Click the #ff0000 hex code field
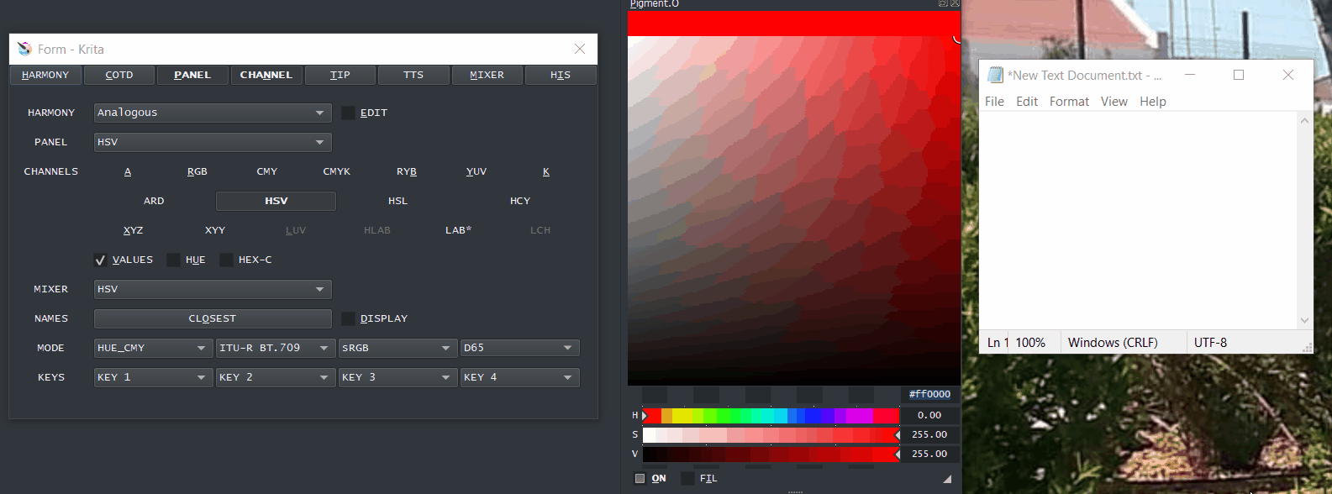 click(x=929, y=394)
